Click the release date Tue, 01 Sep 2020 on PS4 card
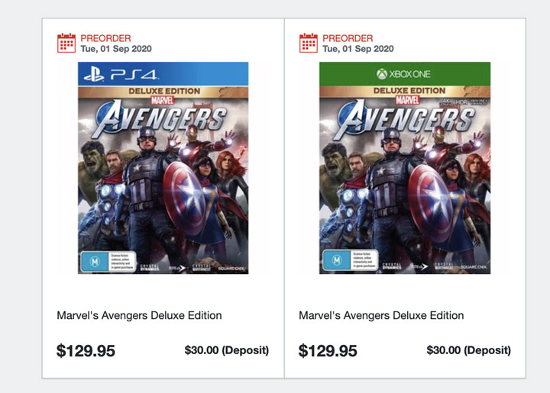 (x=116, y=49)
